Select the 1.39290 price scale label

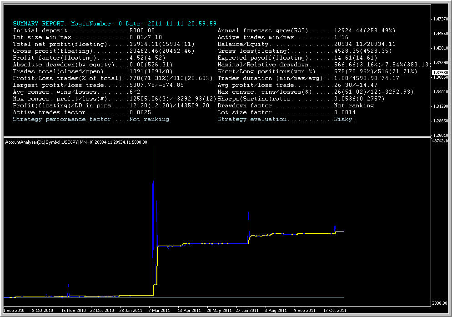pos(441,63)
